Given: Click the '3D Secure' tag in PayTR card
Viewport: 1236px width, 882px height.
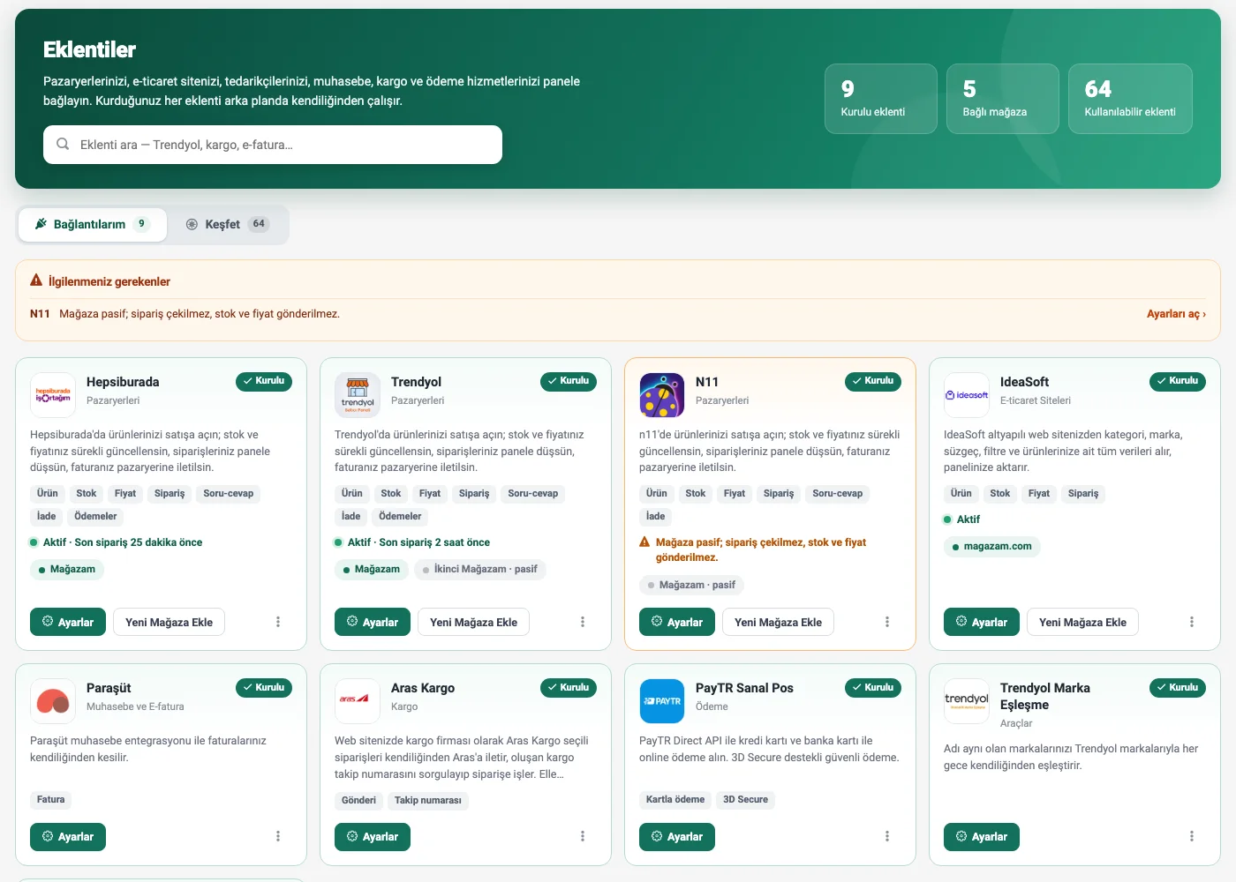Looking at the screenshot, I should (745, 800).
